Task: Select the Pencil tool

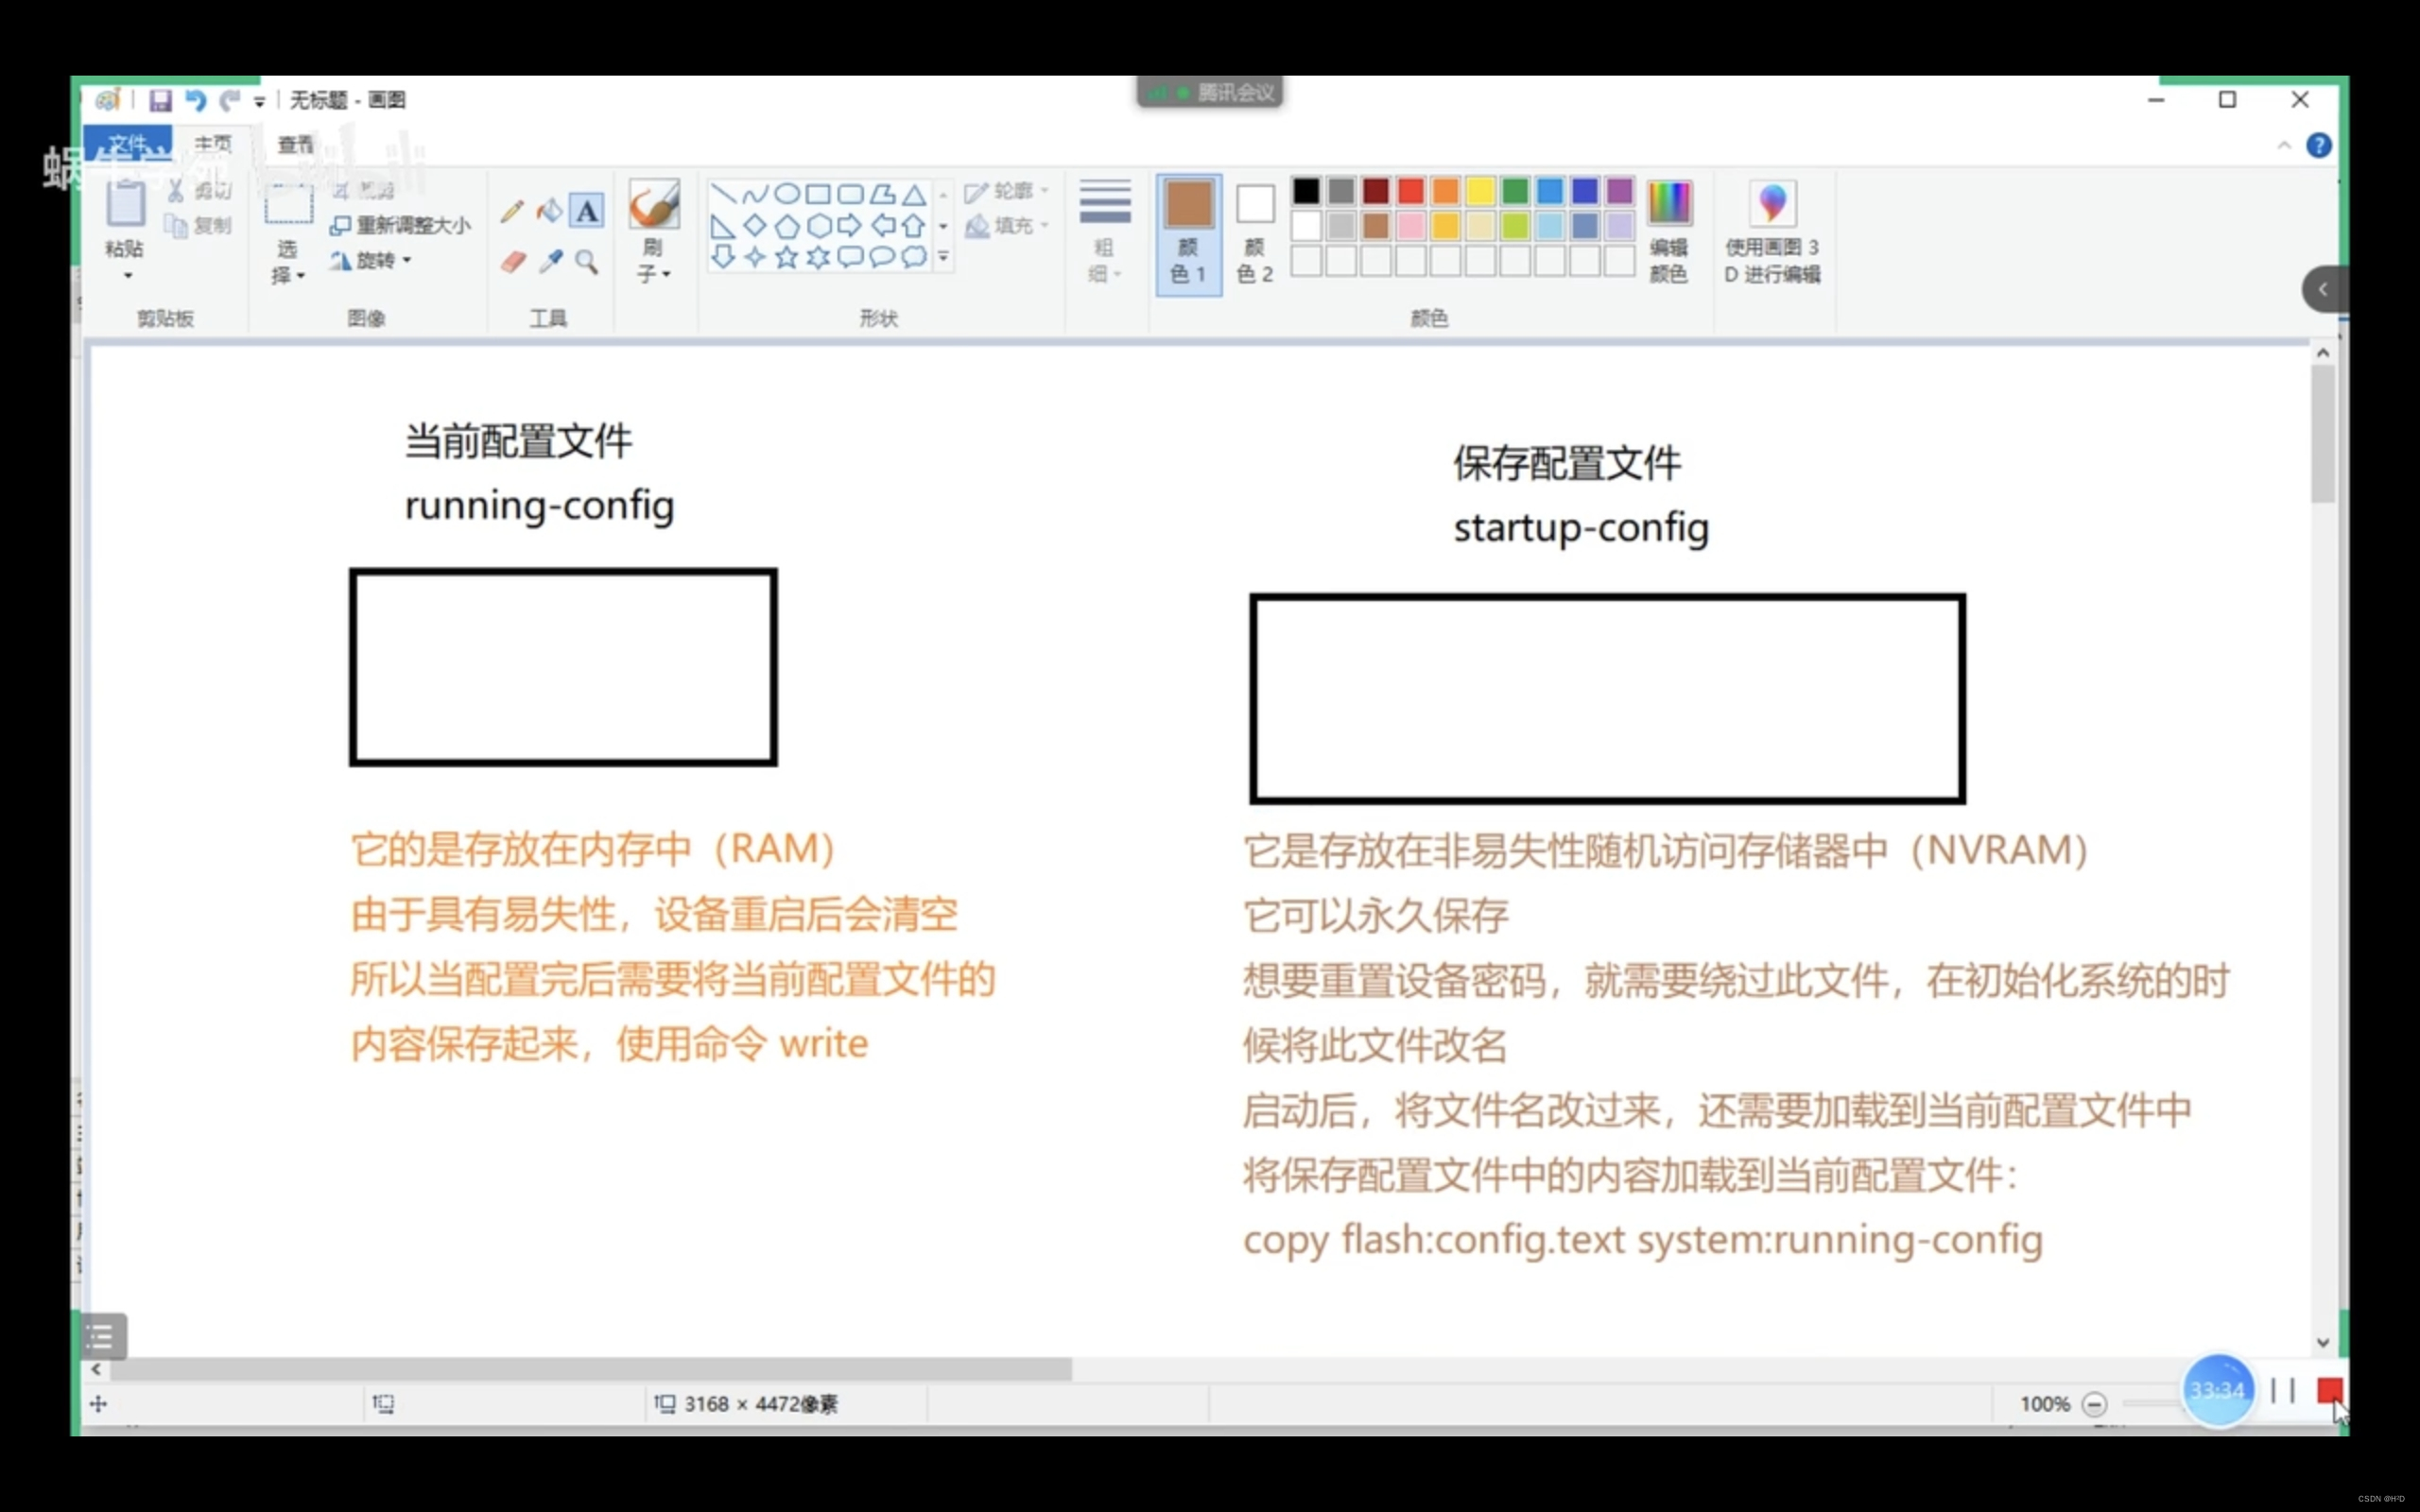Action: coord(512,210)
